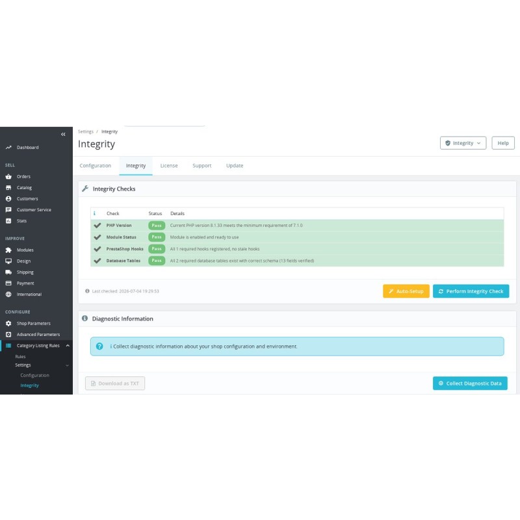Collapse the sidebar using double-chevron icon
The image size is (520, 520).
pyautogui.click(x=63, y=135)
